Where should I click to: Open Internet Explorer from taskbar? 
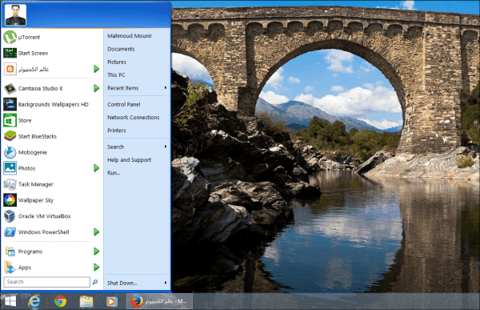34,301
